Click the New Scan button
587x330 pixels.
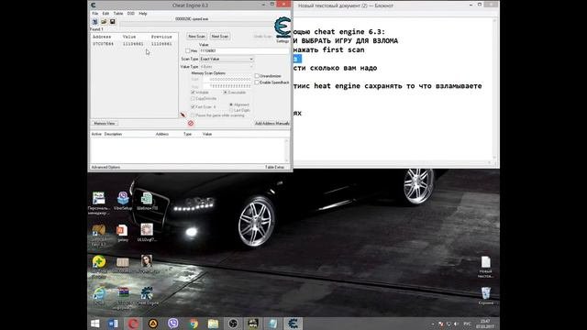[196, 37]
